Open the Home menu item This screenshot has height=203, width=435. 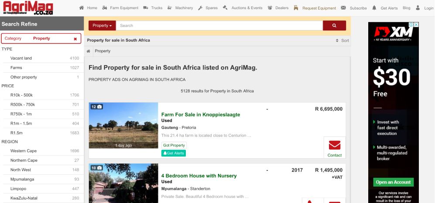pos(92,8)
